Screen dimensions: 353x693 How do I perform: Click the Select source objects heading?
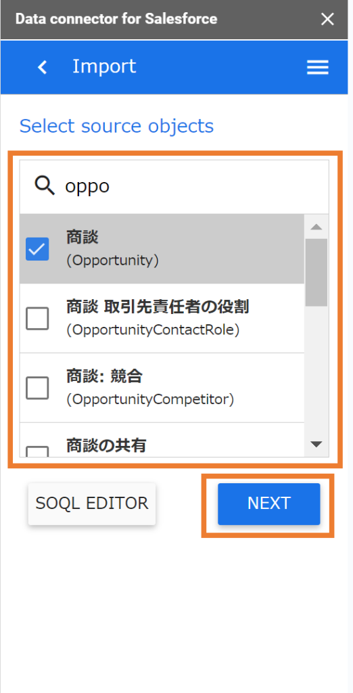[116, 127]
